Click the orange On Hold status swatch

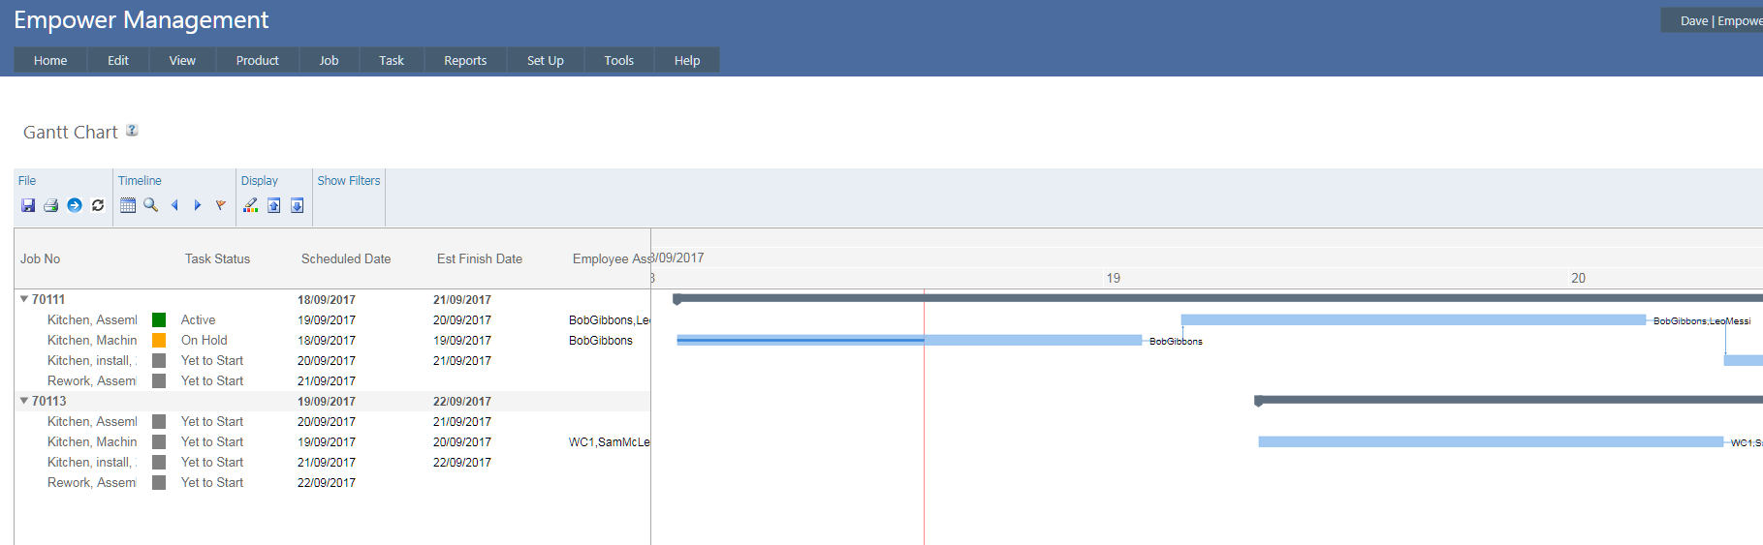[159, 341]
